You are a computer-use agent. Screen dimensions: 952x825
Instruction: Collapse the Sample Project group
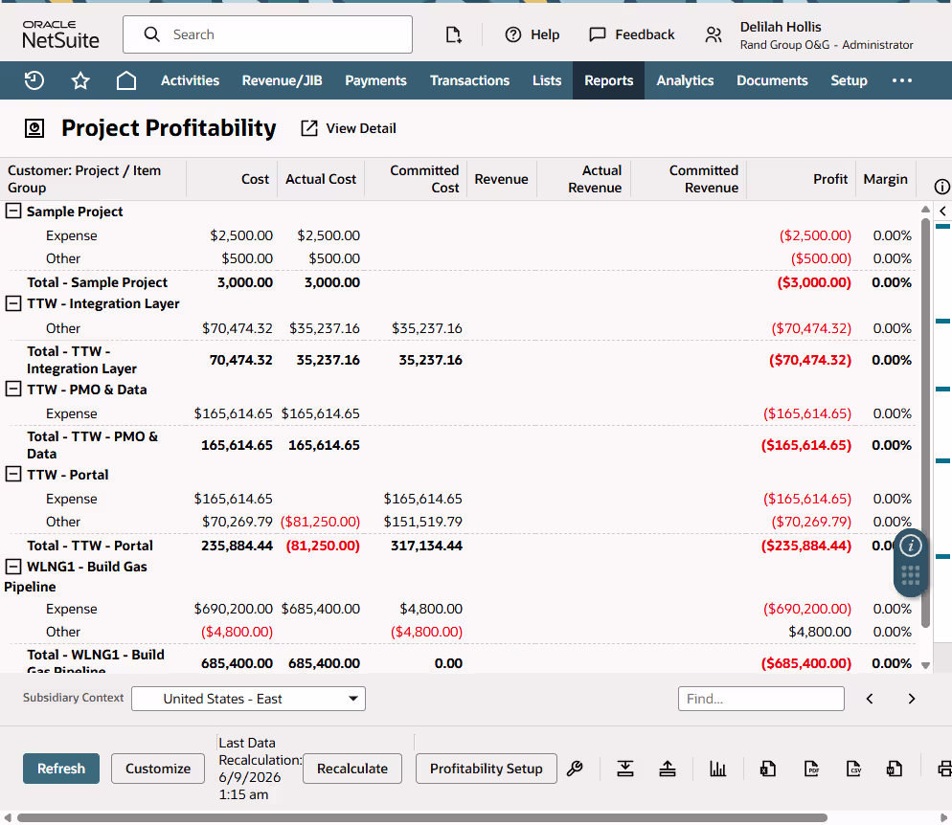(x=13, y=212)
